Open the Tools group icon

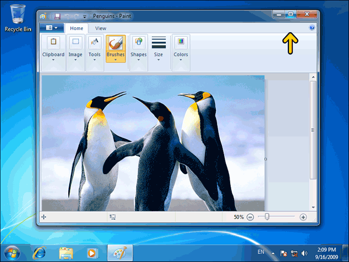(x=94, y=42)
